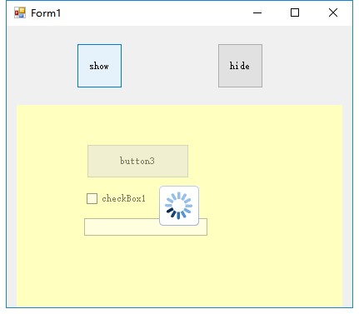Click the show button
The width and height of the screenshot is (359, 314).
99,66
